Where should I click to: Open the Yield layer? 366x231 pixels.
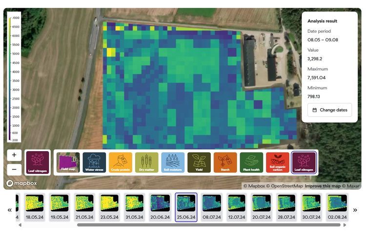pyautogui.click(x=199, y=162)
